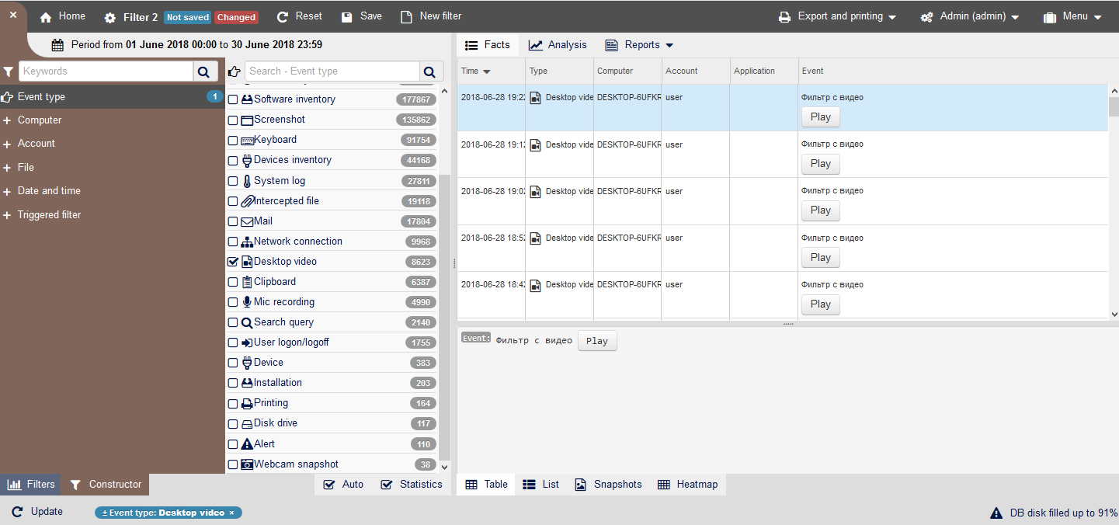Select the Event type filter section

pyautogui.click(x=112, y=97)
